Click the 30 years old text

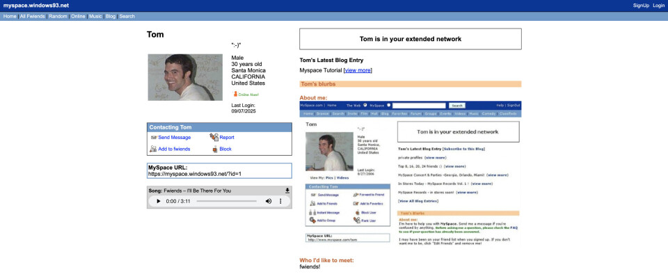(246, 64)
